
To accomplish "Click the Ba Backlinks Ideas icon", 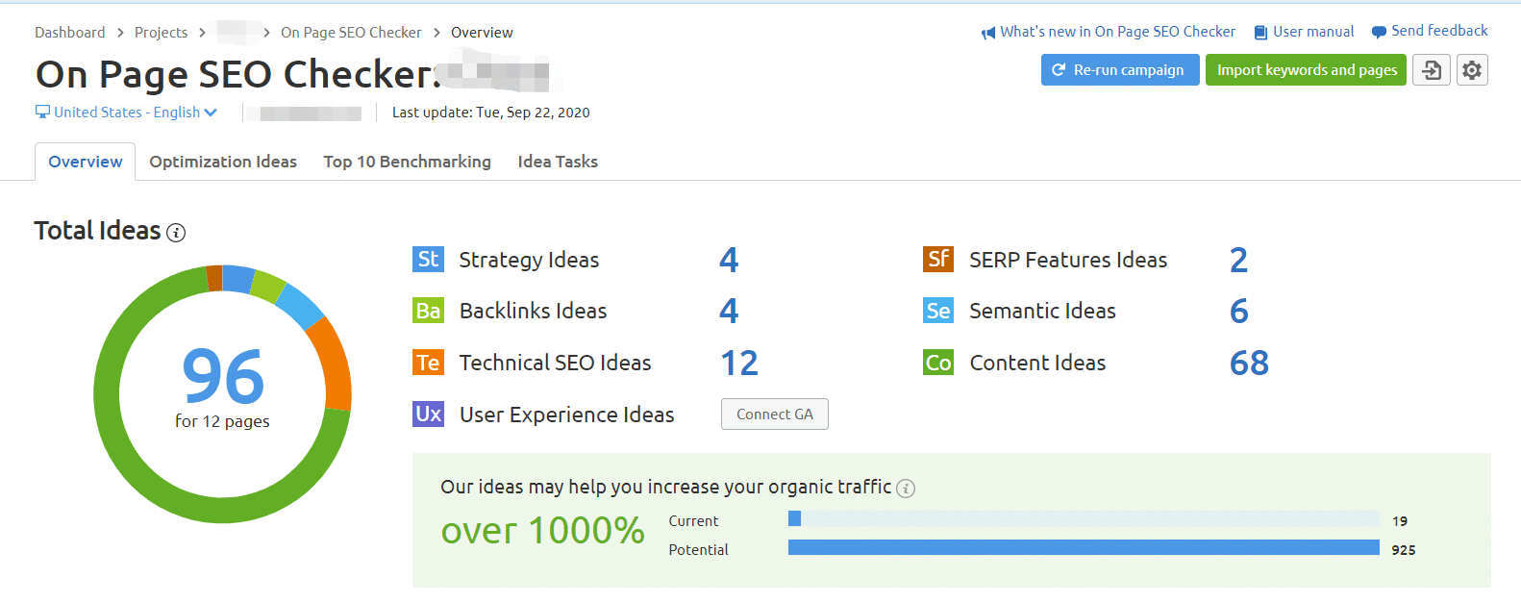I will [428, 311].
